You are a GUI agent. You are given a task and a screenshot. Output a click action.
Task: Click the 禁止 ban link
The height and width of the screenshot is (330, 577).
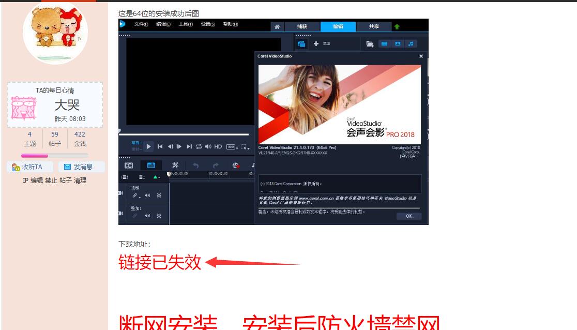(x=51, y=181)
